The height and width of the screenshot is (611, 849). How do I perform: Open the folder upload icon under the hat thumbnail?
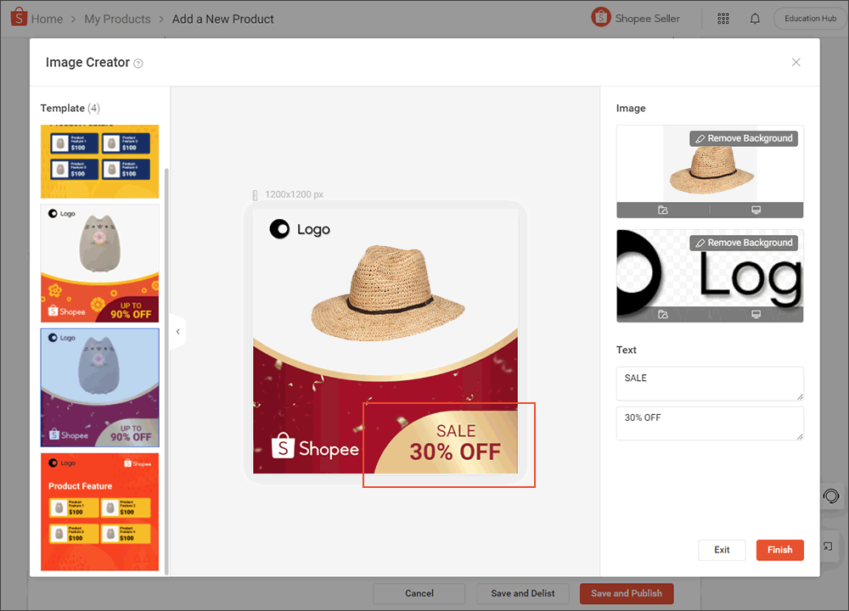pos(662,209)
